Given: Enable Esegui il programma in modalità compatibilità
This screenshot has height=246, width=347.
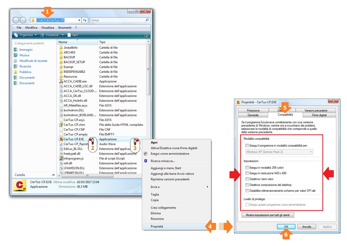Looking at the screenshot, I should pyautogui.click(x=247, y=146).
